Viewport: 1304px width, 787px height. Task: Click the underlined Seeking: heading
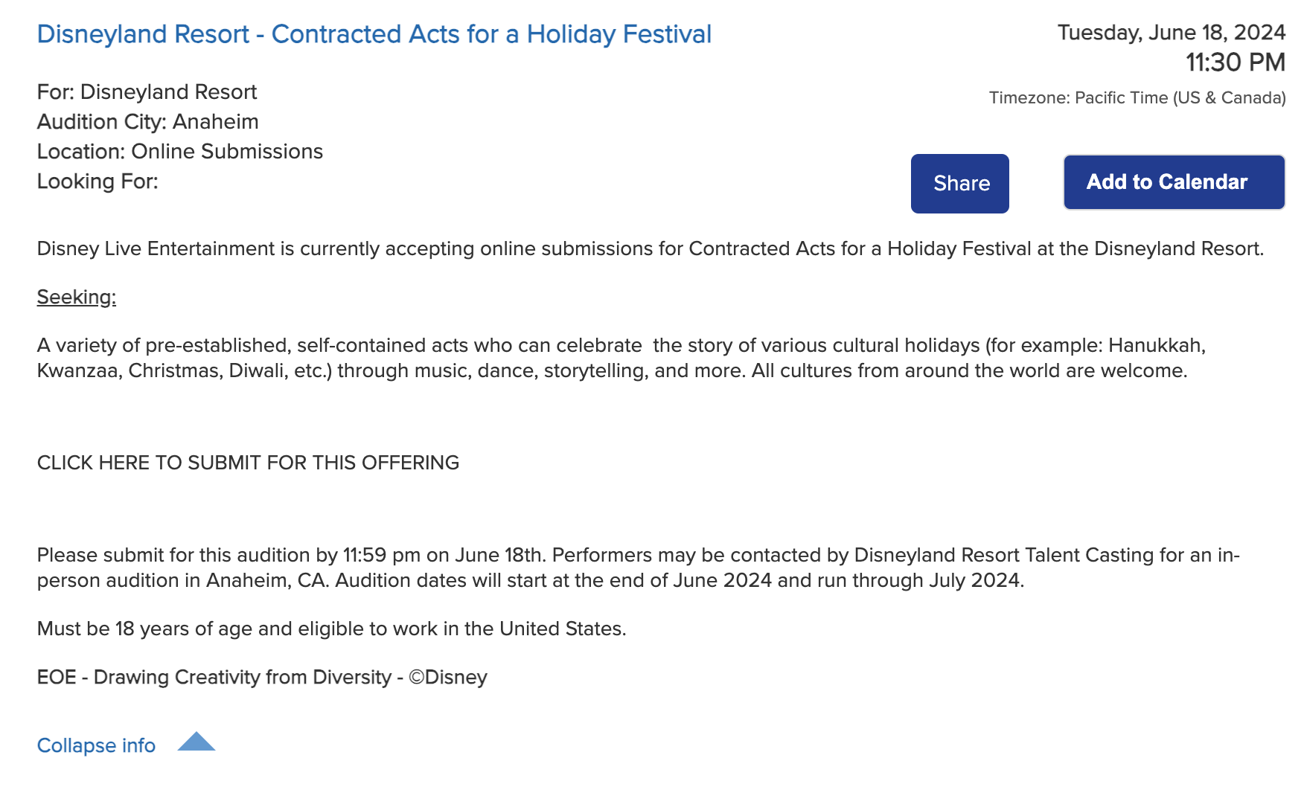click(x=77, y=297)
